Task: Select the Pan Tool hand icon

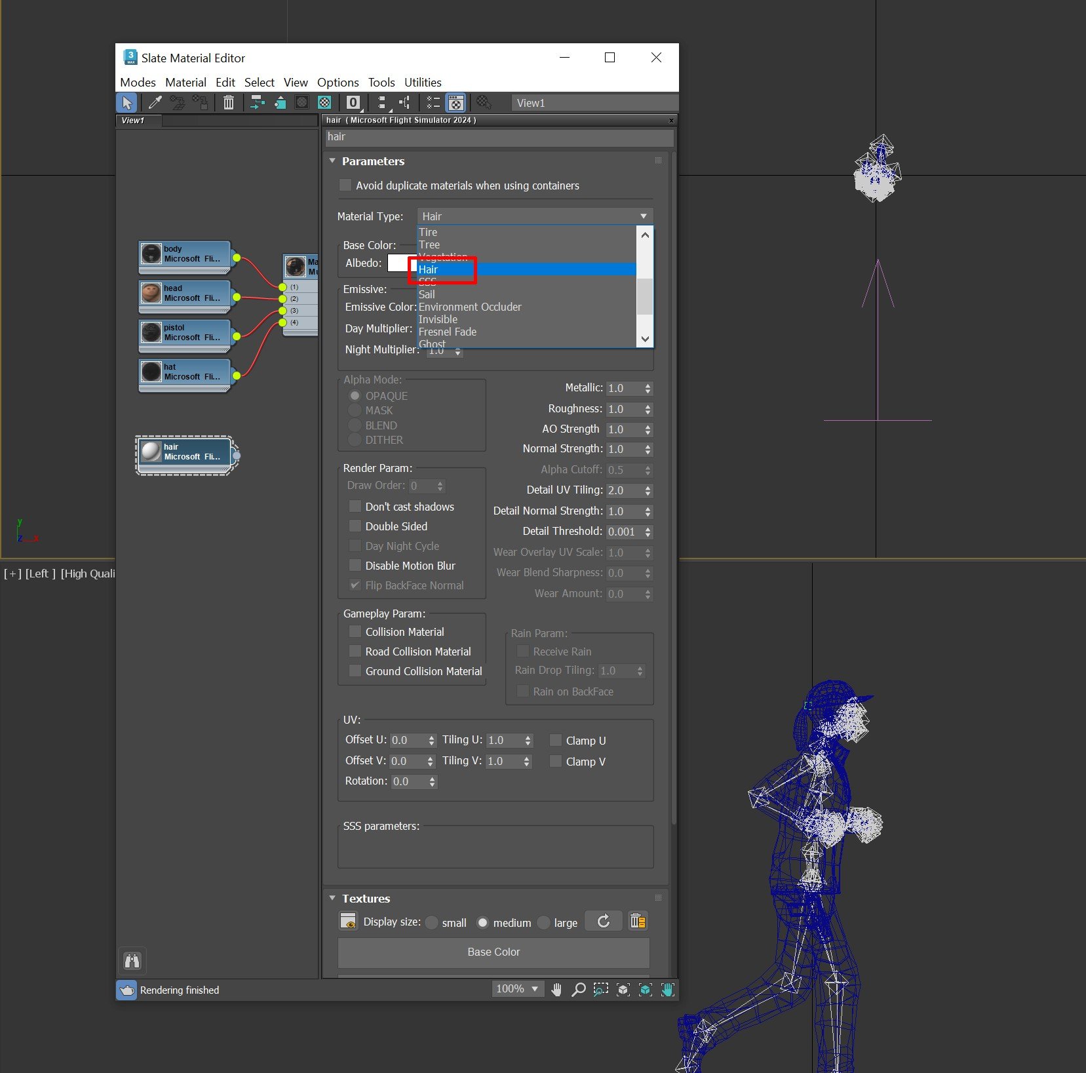Action: click(556, 990)
